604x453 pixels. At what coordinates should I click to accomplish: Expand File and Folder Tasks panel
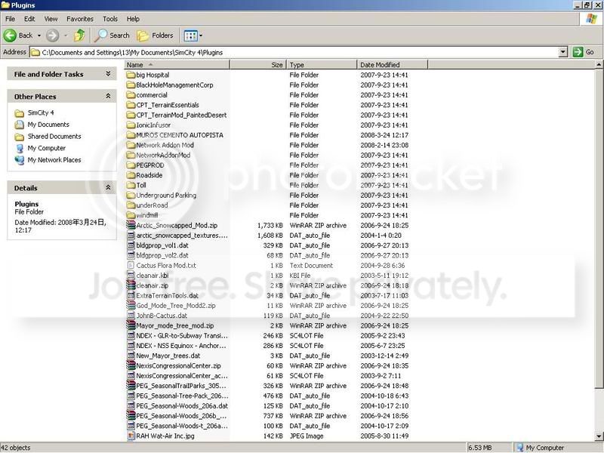pyautogui.click(x=108, y=73)
